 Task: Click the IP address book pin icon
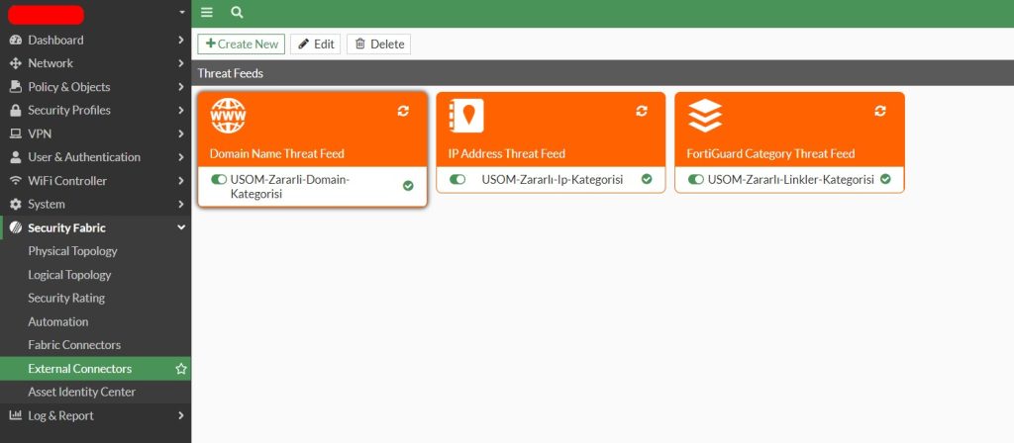[466, 116]
